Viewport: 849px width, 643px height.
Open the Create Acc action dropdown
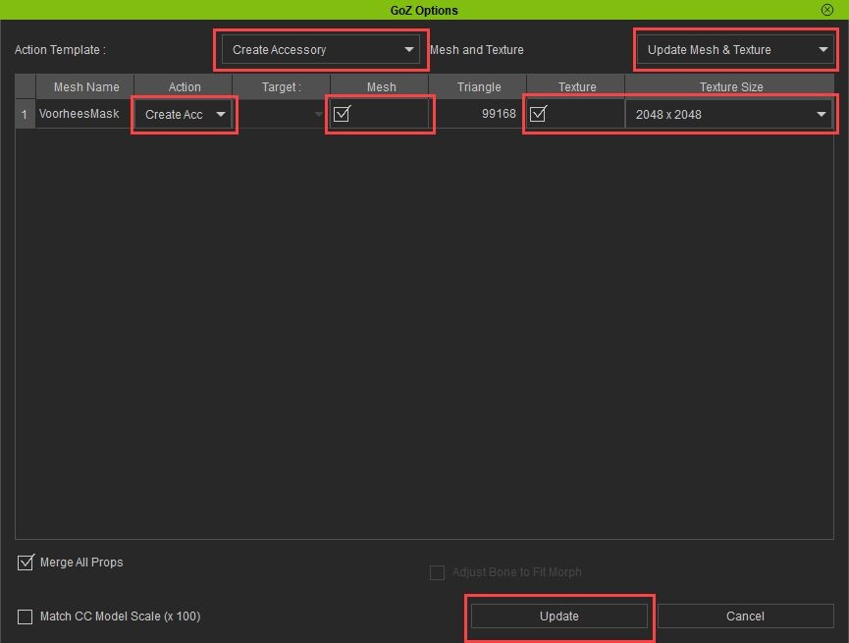coord(184,115)
